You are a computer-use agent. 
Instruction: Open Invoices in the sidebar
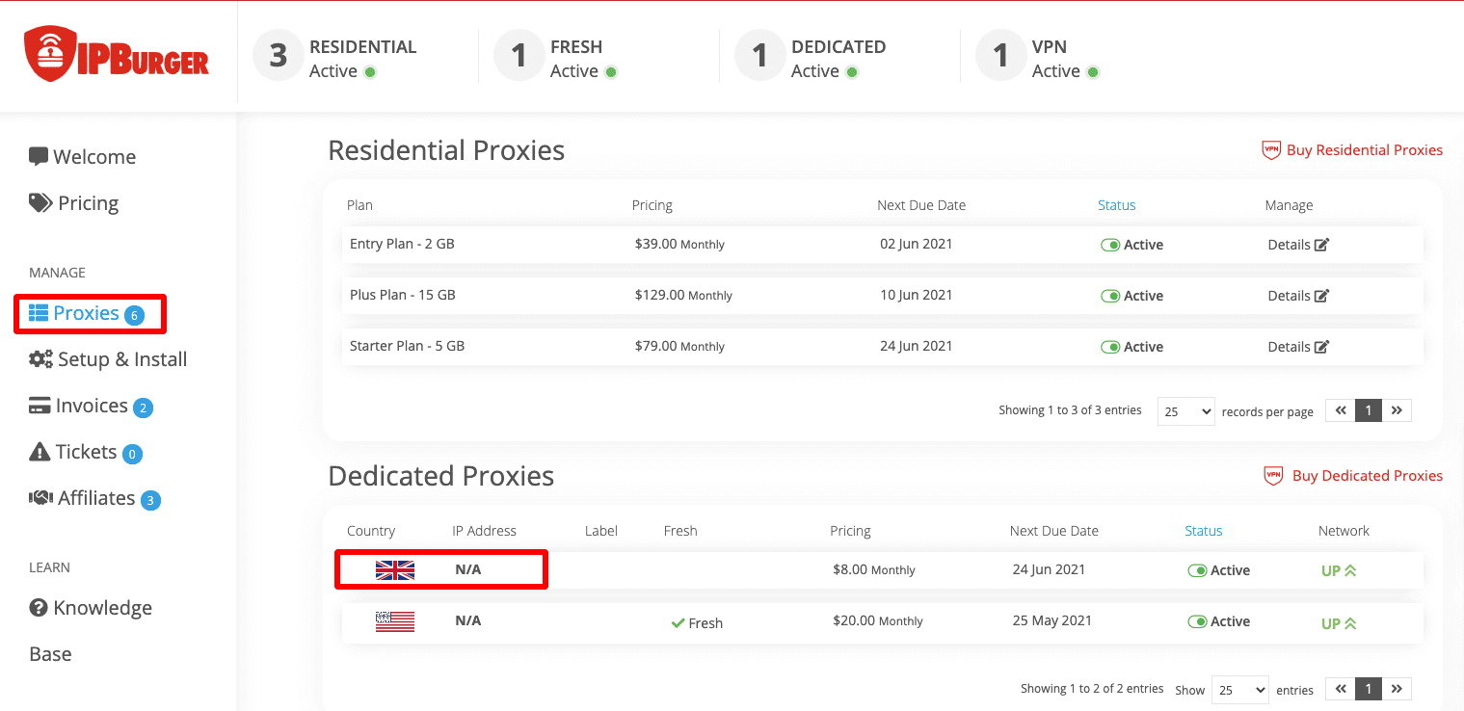pyautogui.click(x=91, y=406)
